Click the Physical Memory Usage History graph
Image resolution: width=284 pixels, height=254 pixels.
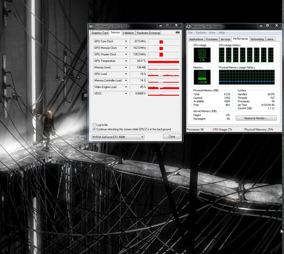pyautogui.click(x=247, y=77)
